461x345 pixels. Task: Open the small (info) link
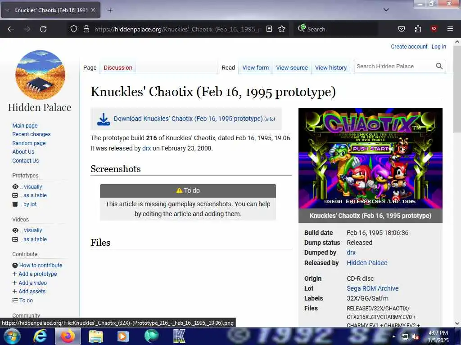(x=270, y=119)
